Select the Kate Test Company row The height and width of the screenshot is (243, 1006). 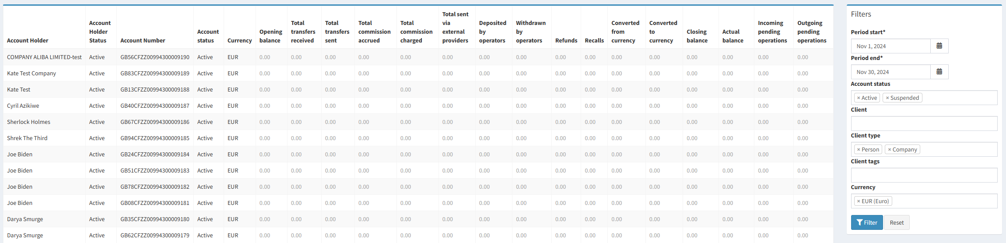[x=32, y=73]
